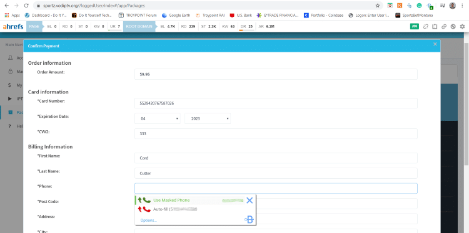Go back to the previous page
The height and width of the screenshot is (233, 469).
[7, 6]
